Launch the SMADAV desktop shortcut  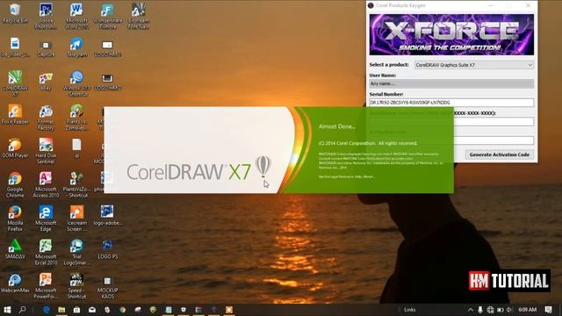click(15, 249)
